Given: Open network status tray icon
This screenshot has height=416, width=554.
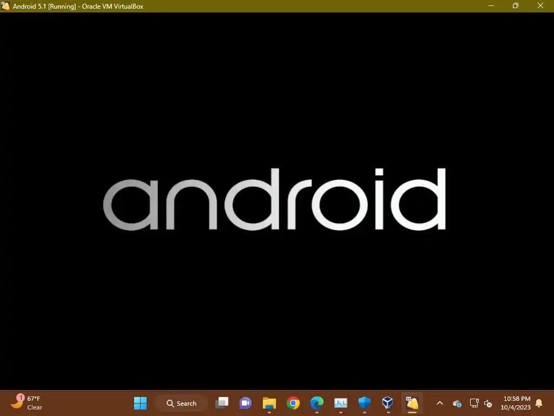Looking at the screenshot, I should (474, 403).
